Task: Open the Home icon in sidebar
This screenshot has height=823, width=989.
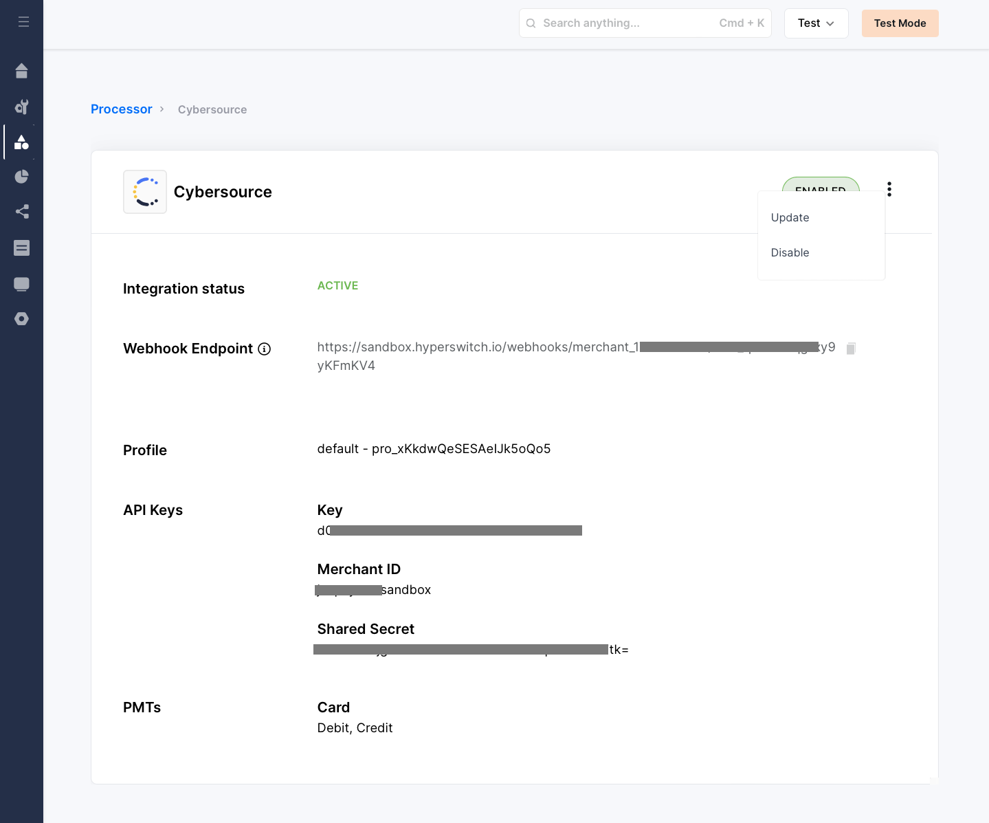Action: click(22, 71)
